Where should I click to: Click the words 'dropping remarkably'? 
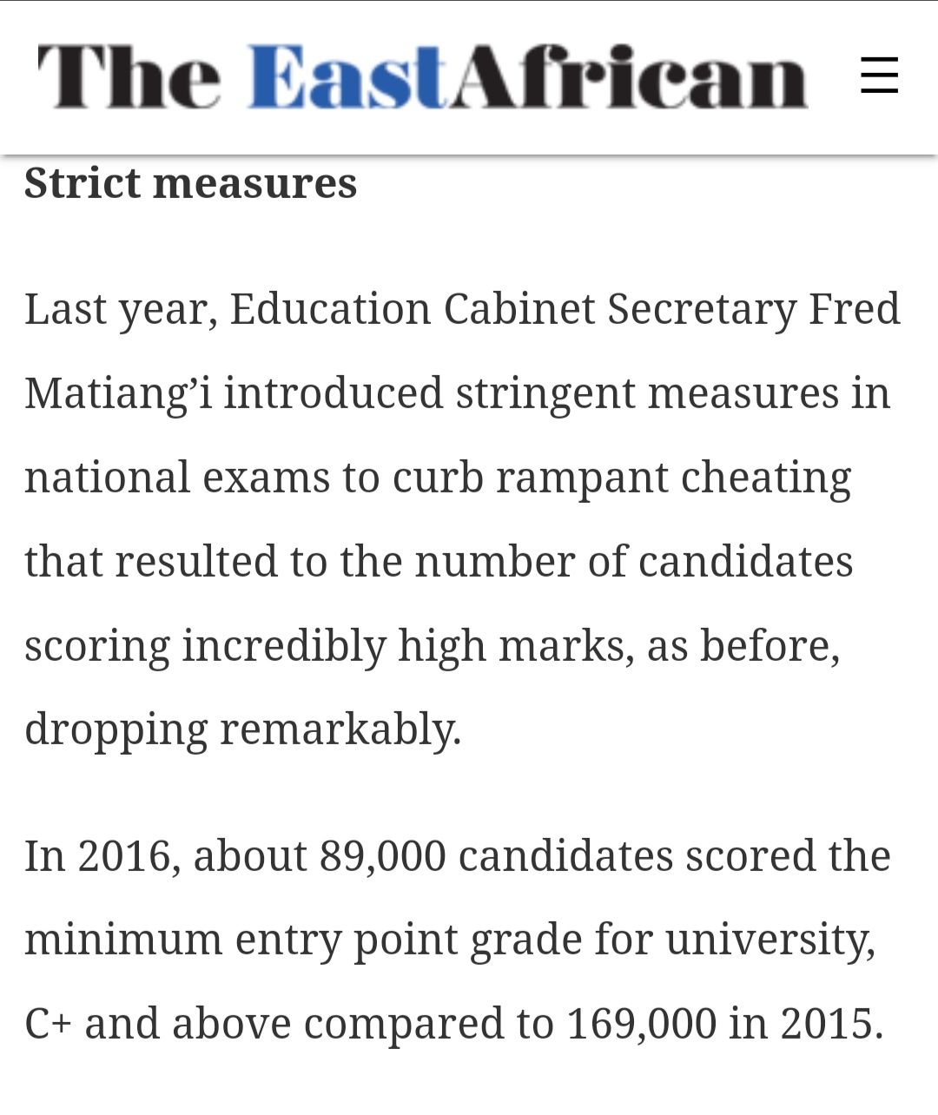click(241, 729)
